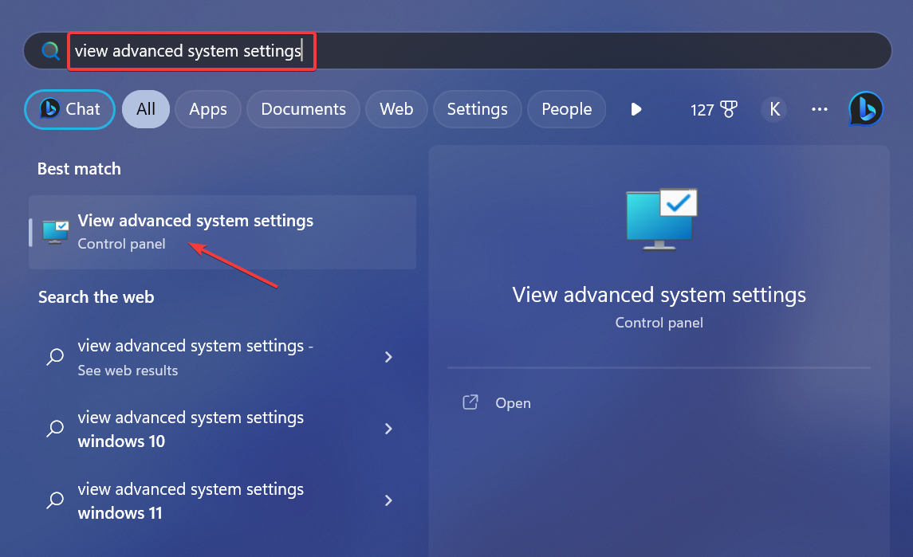Click the preview title View advanced system settings
913x557 pixels.
click(x=659, y=295)
